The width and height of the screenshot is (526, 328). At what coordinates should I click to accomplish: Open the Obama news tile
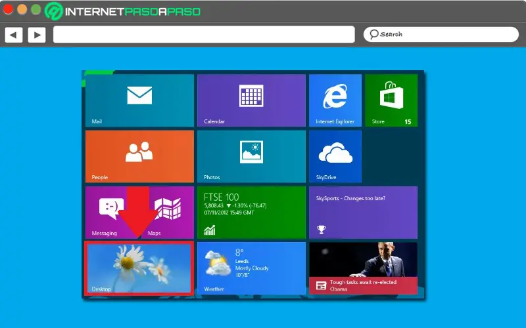click(x=364, y=268)
